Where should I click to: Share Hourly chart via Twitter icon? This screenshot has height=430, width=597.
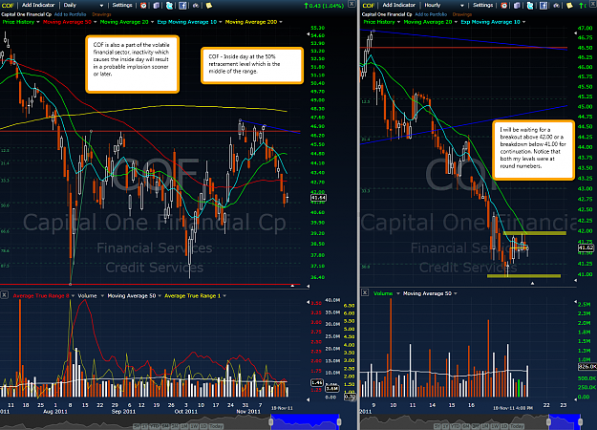coord(530,6)
